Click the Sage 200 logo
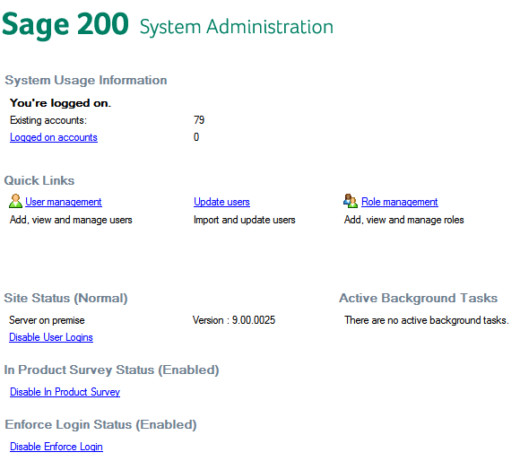520x461 pixels. (65, 24)
